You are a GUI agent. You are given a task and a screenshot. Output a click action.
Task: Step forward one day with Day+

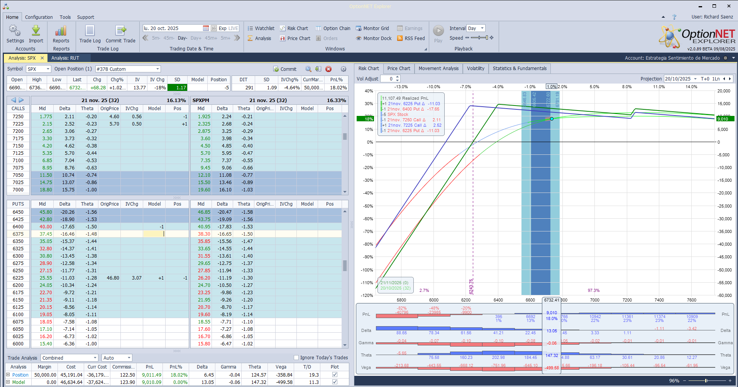pyautogui.click(x=196, y=38)
